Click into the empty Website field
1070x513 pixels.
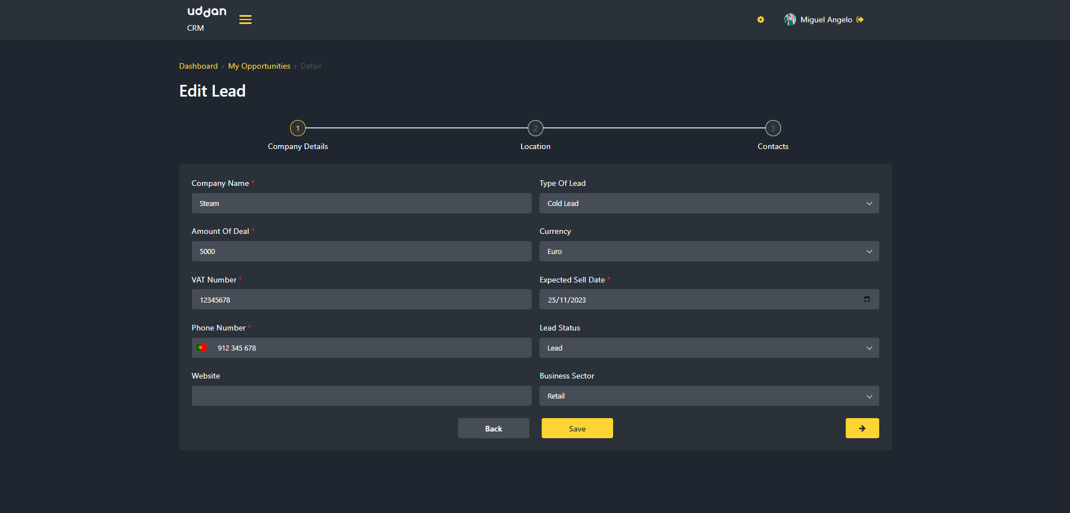(361, 396)
